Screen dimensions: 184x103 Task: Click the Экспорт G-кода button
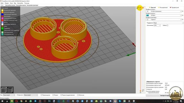click(165, 95)
